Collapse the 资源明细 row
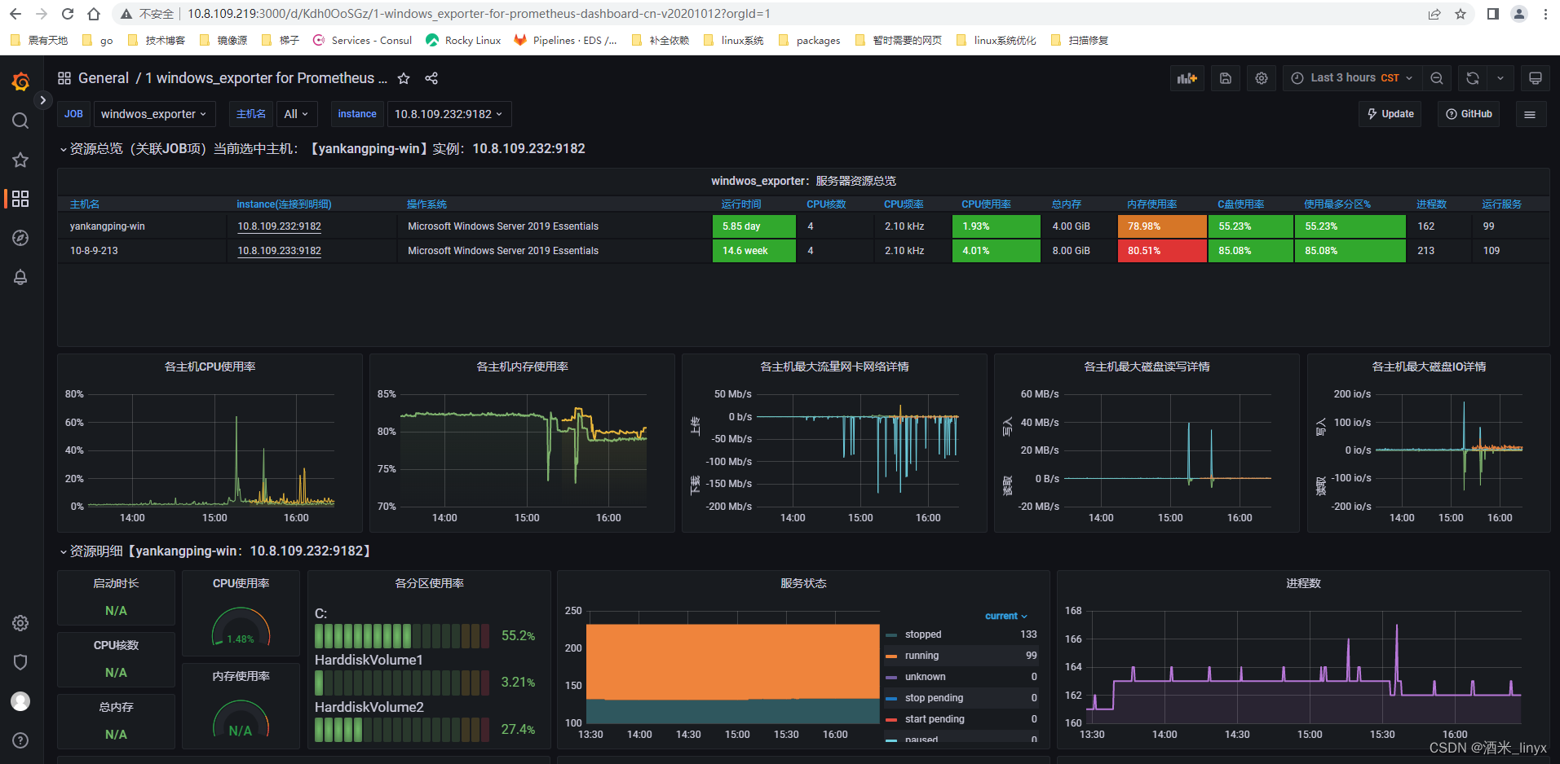This screenshot has width=1560, height=764. (x=63, y=551)
